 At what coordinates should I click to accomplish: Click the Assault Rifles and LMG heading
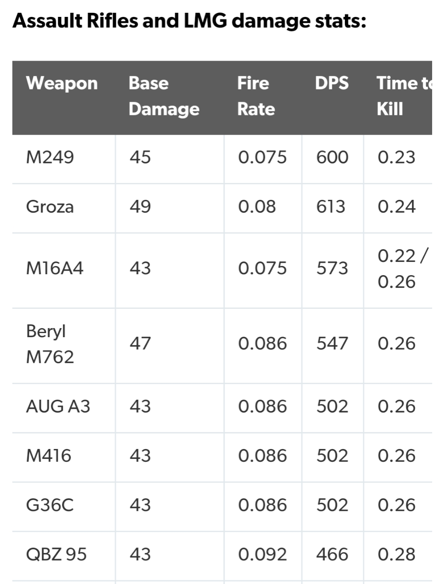189,21
